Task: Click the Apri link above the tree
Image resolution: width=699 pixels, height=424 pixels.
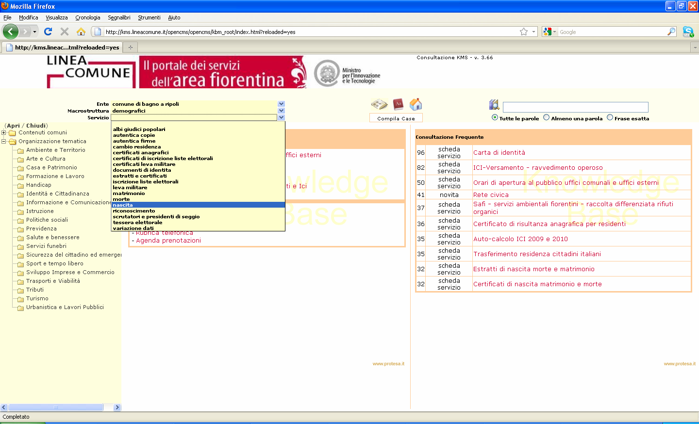Action: (14, 126)
